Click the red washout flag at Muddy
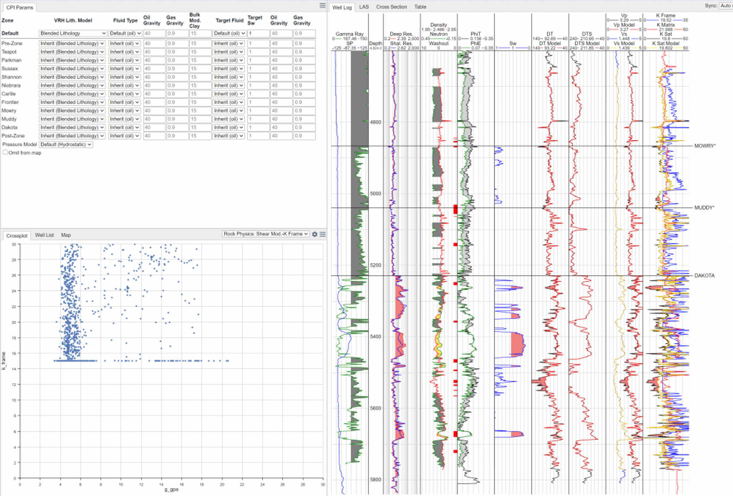Image resolution: width=733 pixels, height=496 pixels. (455, 209)
